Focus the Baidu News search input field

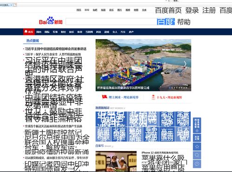click(111, 21)
